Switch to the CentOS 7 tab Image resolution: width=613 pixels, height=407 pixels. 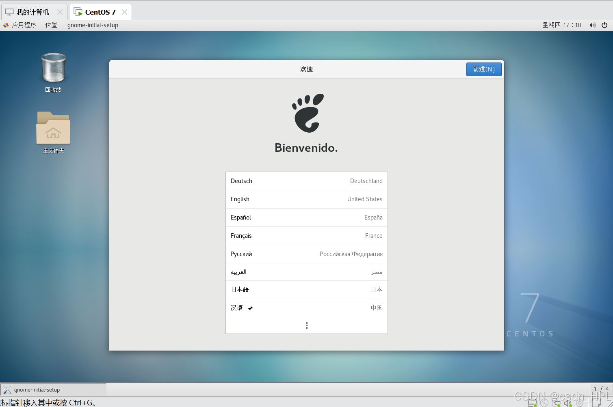pos(100,12)
